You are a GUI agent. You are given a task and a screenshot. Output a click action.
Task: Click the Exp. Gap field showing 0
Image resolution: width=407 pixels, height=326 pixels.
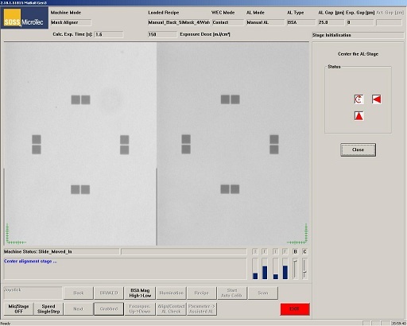tap(360, 22)
